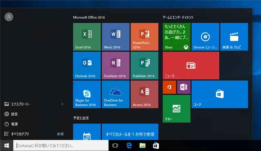Click the user account avatar icon

[x=9, y=17]
